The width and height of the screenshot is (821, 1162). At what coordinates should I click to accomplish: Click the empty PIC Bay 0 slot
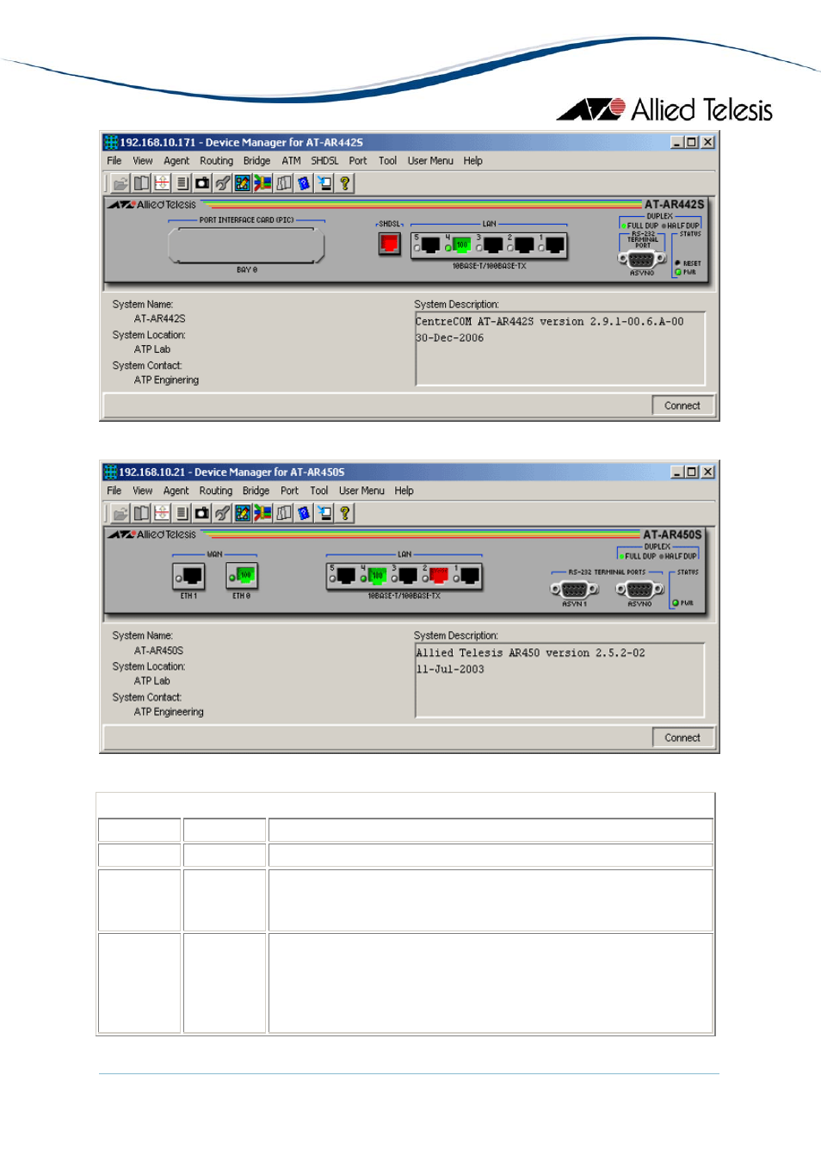[x=247, y=246]
